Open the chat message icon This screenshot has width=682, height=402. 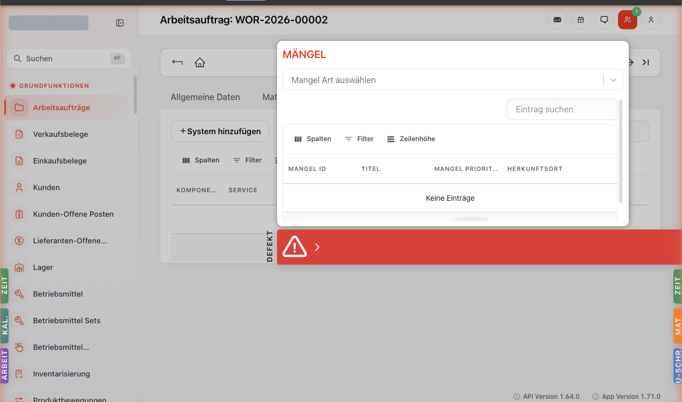(x=604, y=20)
